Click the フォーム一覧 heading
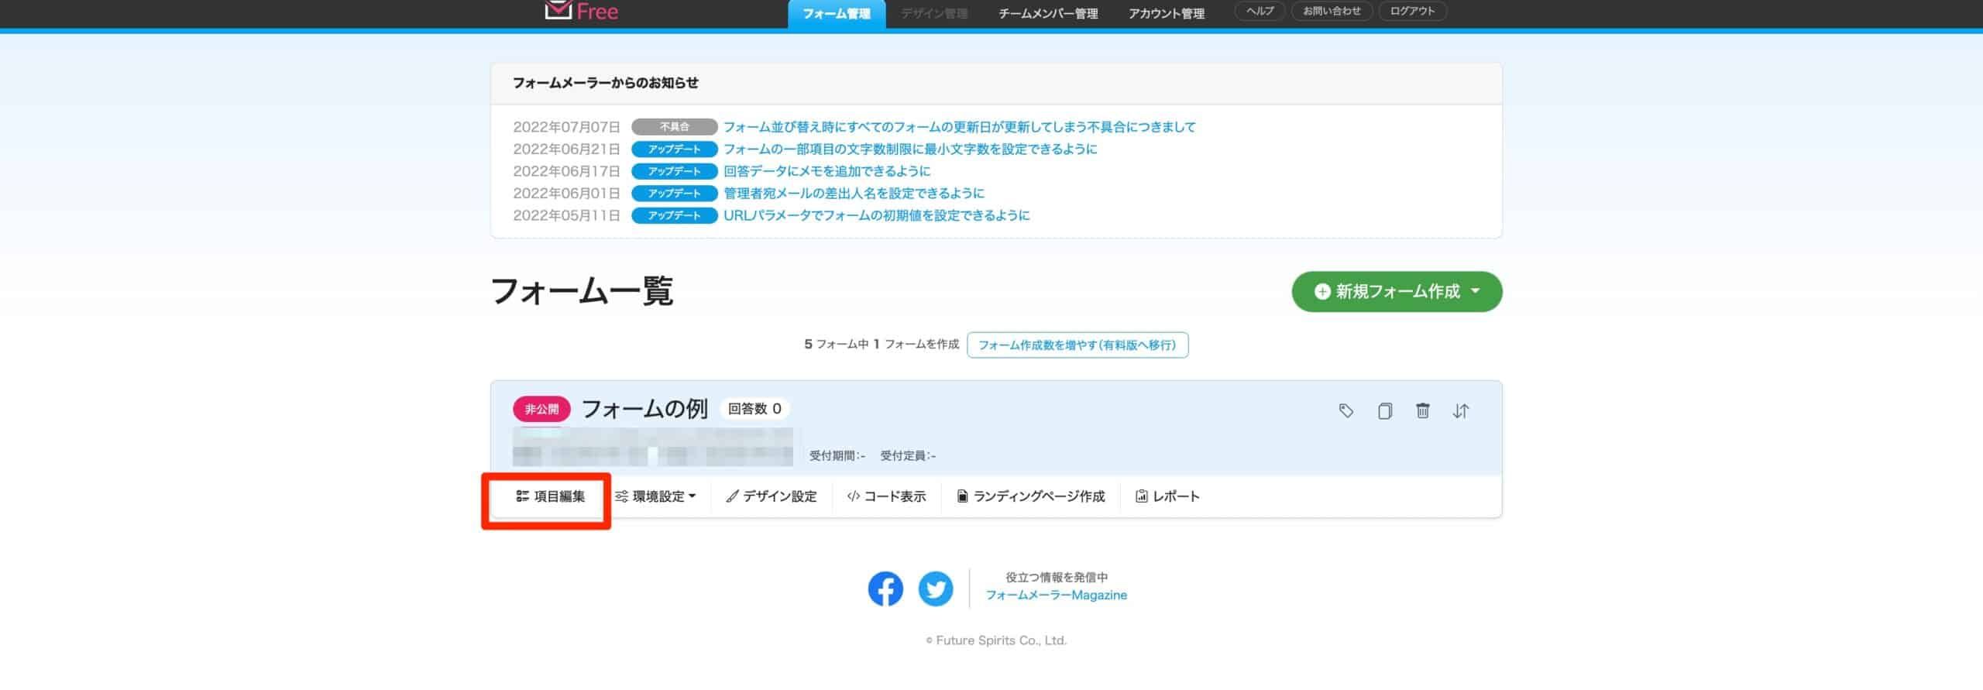Image resolution: width=1983 pixels, height=690 pixels. tap(582, 292)
